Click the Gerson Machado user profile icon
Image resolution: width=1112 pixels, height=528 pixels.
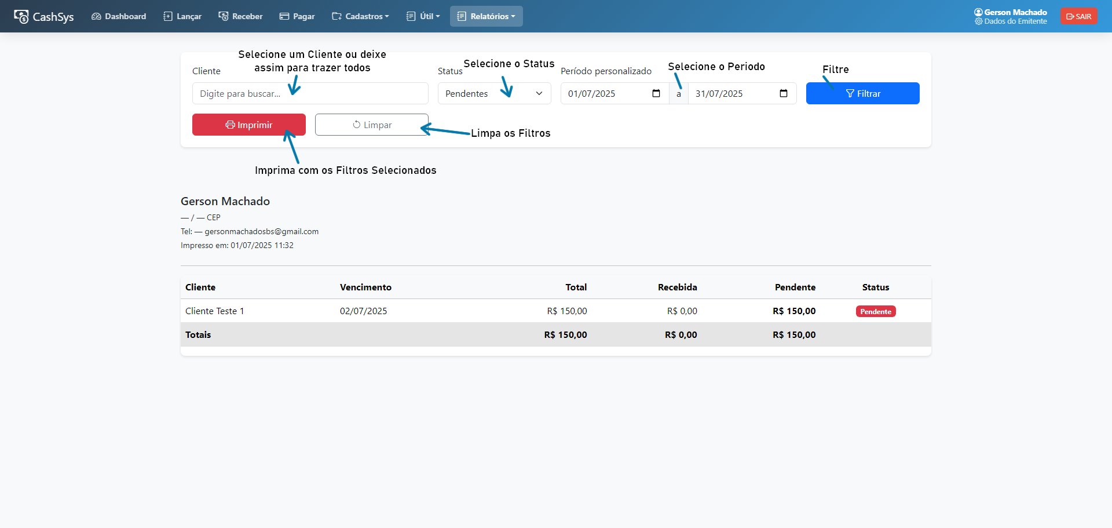(978, 12)
